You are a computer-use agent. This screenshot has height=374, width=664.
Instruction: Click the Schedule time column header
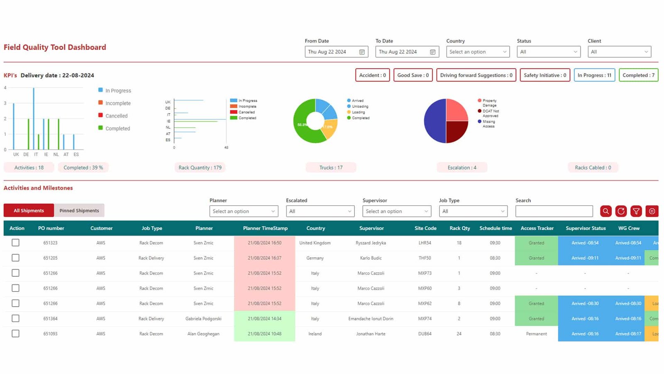pos(496,228)
